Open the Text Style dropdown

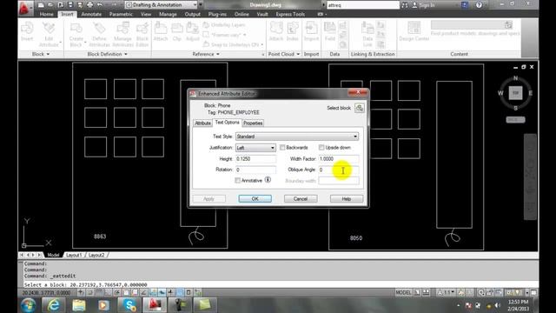coord(297,137)
